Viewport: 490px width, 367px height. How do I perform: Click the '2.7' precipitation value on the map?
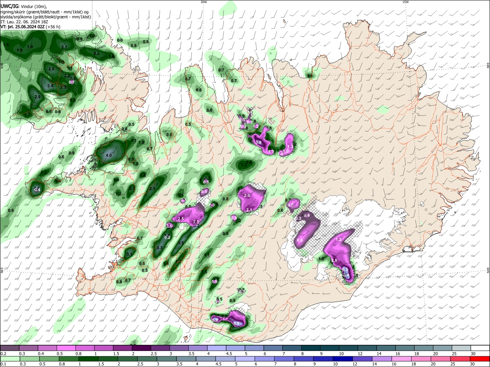(64, 47)
